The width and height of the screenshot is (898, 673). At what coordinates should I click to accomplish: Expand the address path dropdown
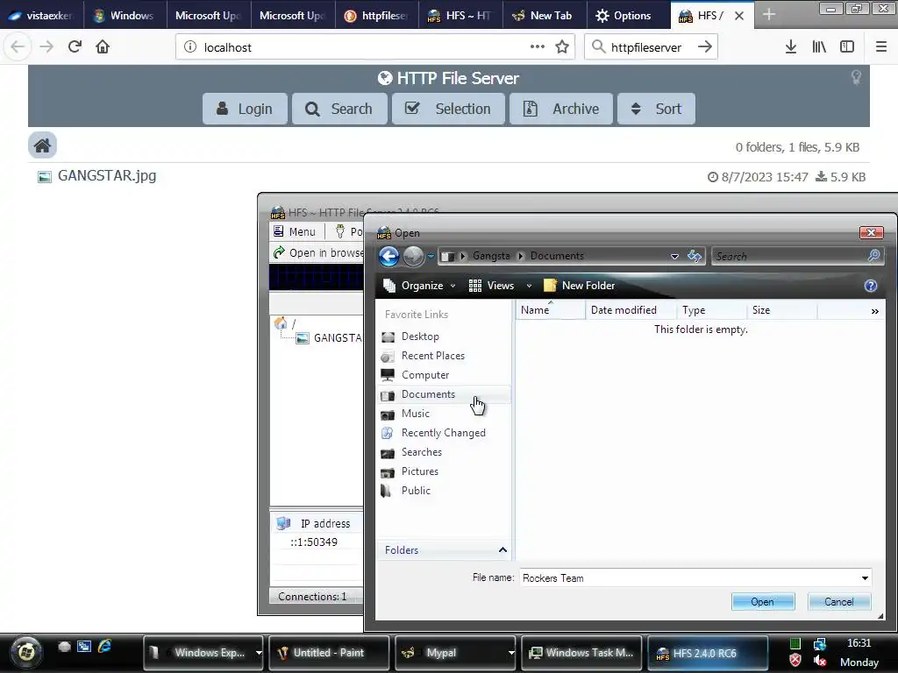coord(674,257)
